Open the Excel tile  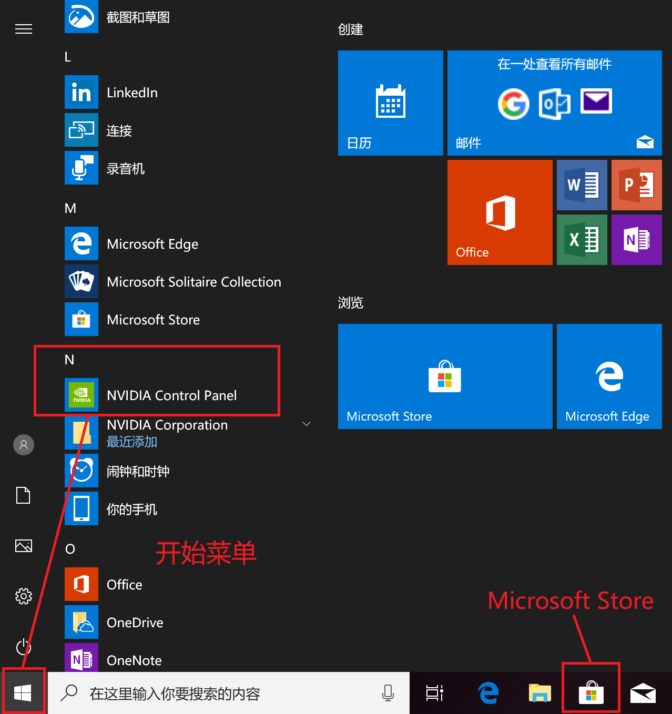[x=582, y=240]
